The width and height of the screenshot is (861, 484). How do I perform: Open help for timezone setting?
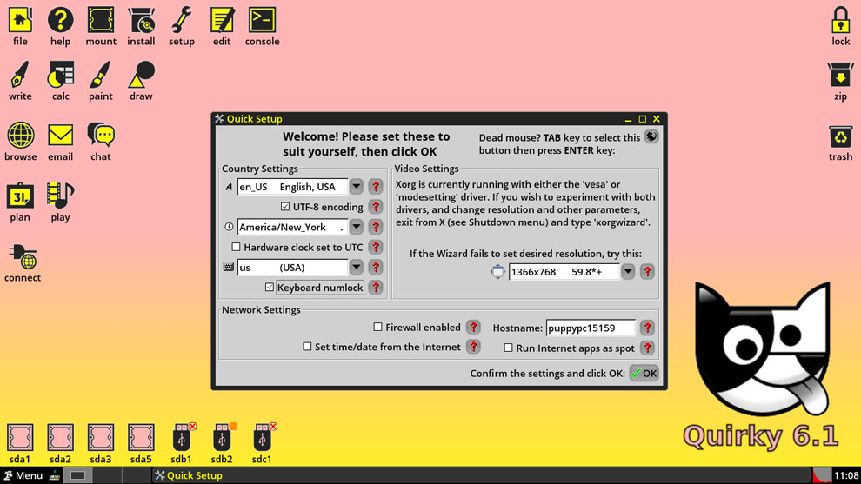(x=376, y=227)
